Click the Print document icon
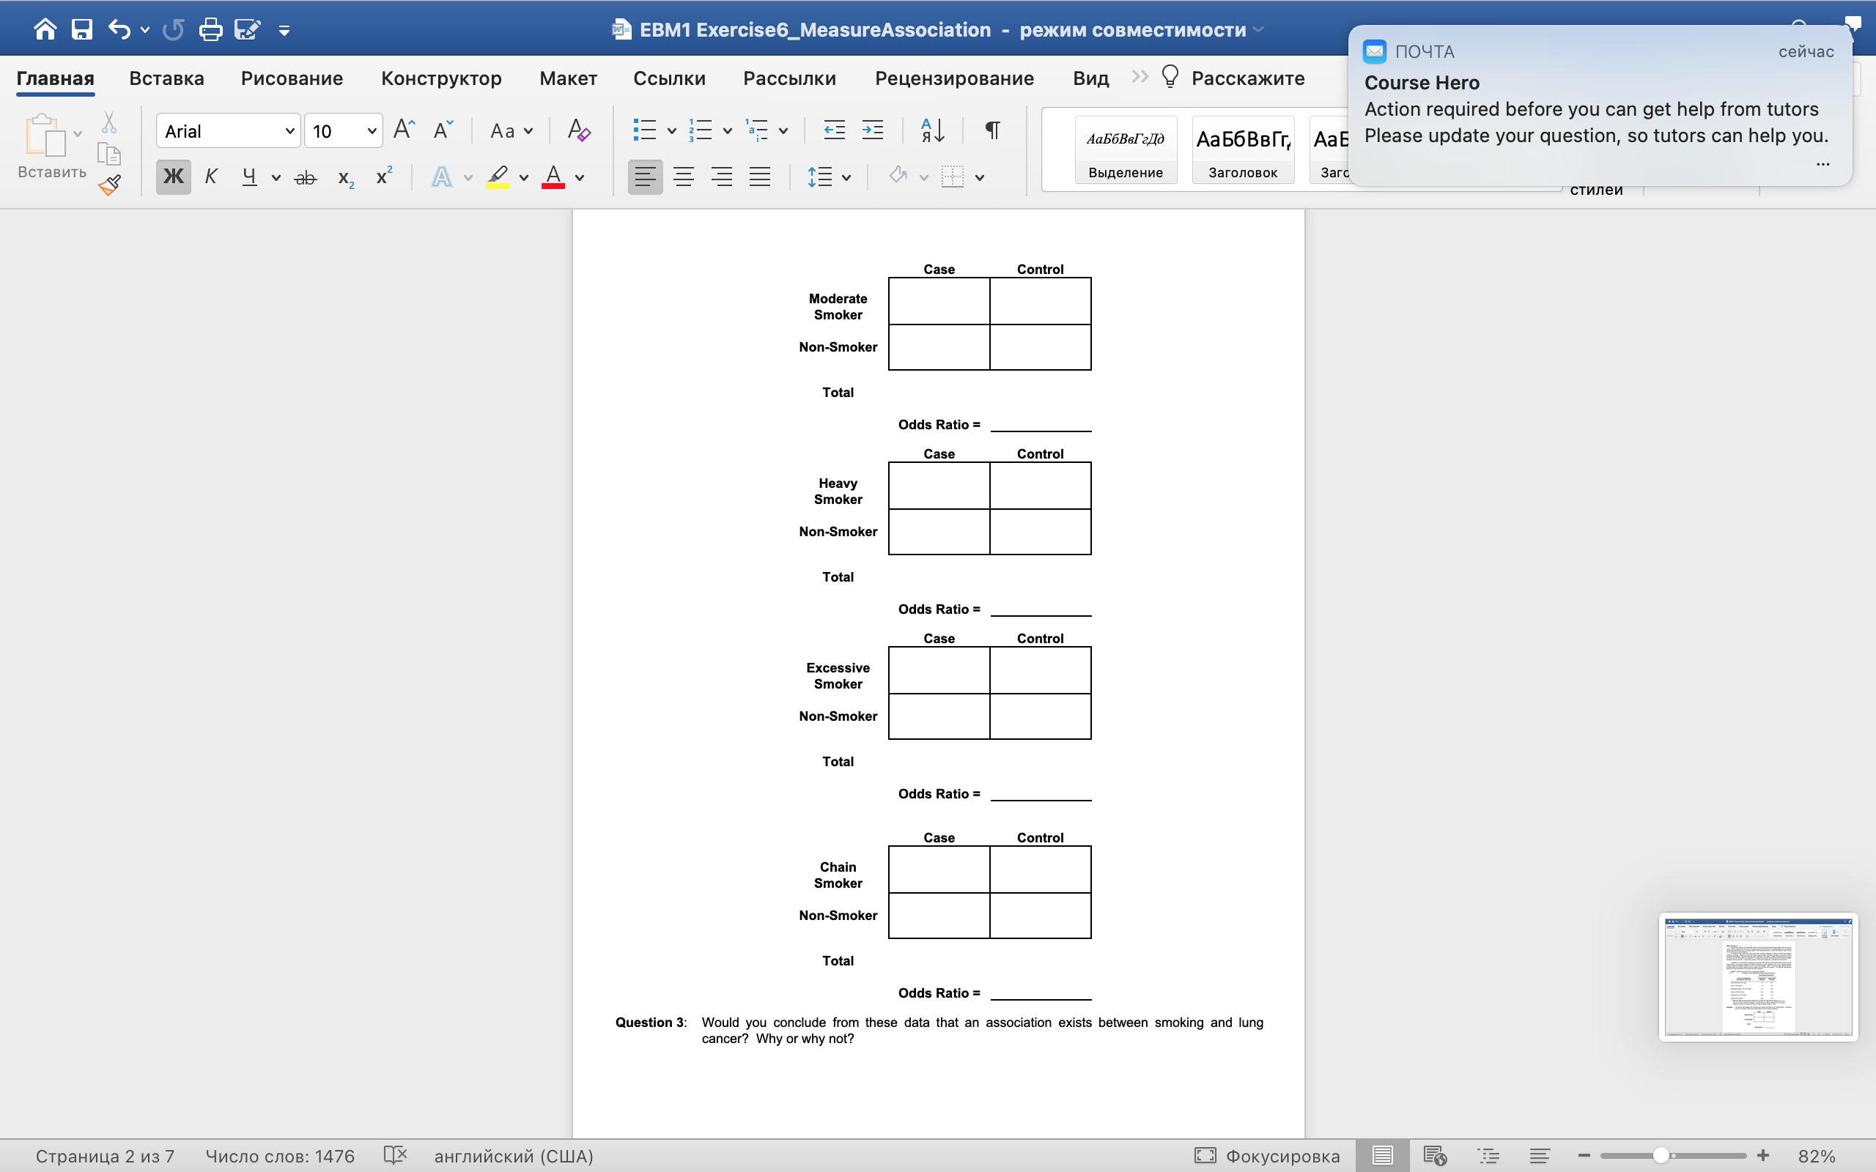 coord(210,29)
